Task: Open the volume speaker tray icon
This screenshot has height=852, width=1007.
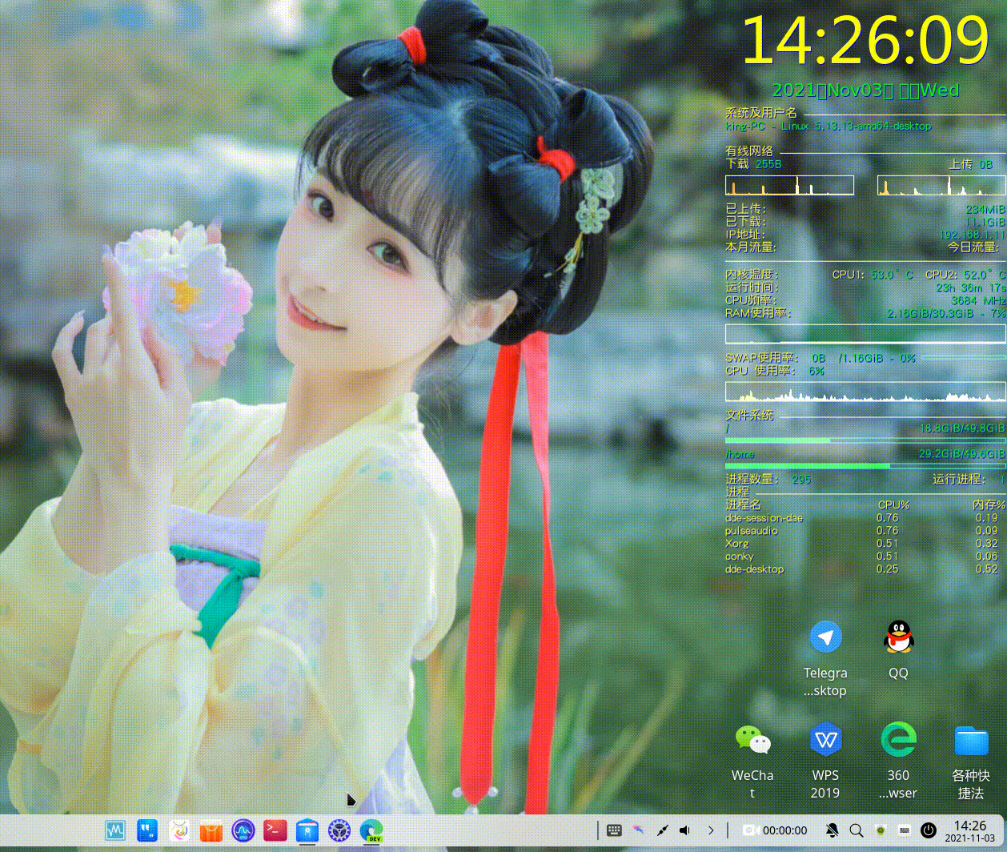Action: point(685,830)
